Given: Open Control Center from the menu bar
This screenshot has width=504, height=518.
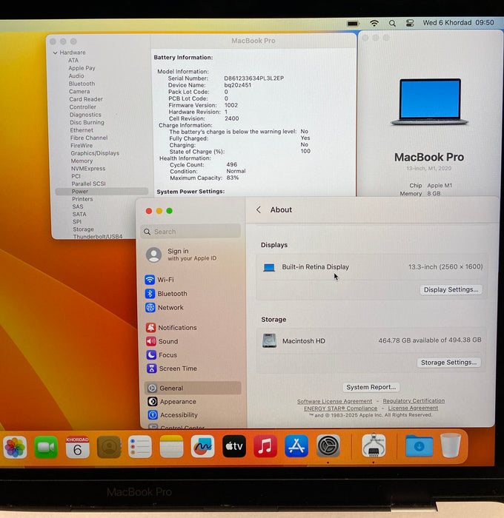Looking at the screenshot, I should tap(410, 23).
